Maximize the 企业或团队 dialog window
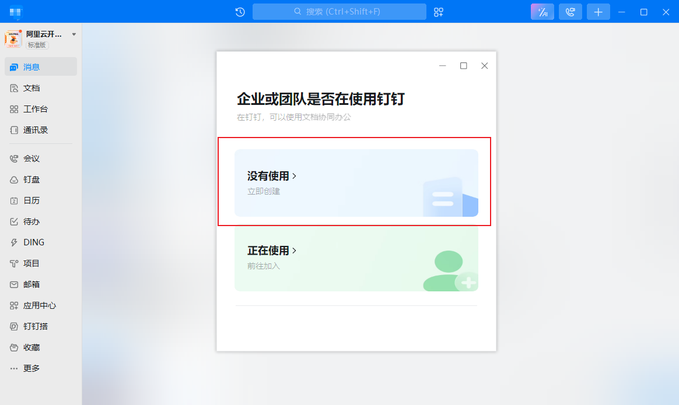Image resolution: width=679 pixels, height=405 pixels. 463,66
